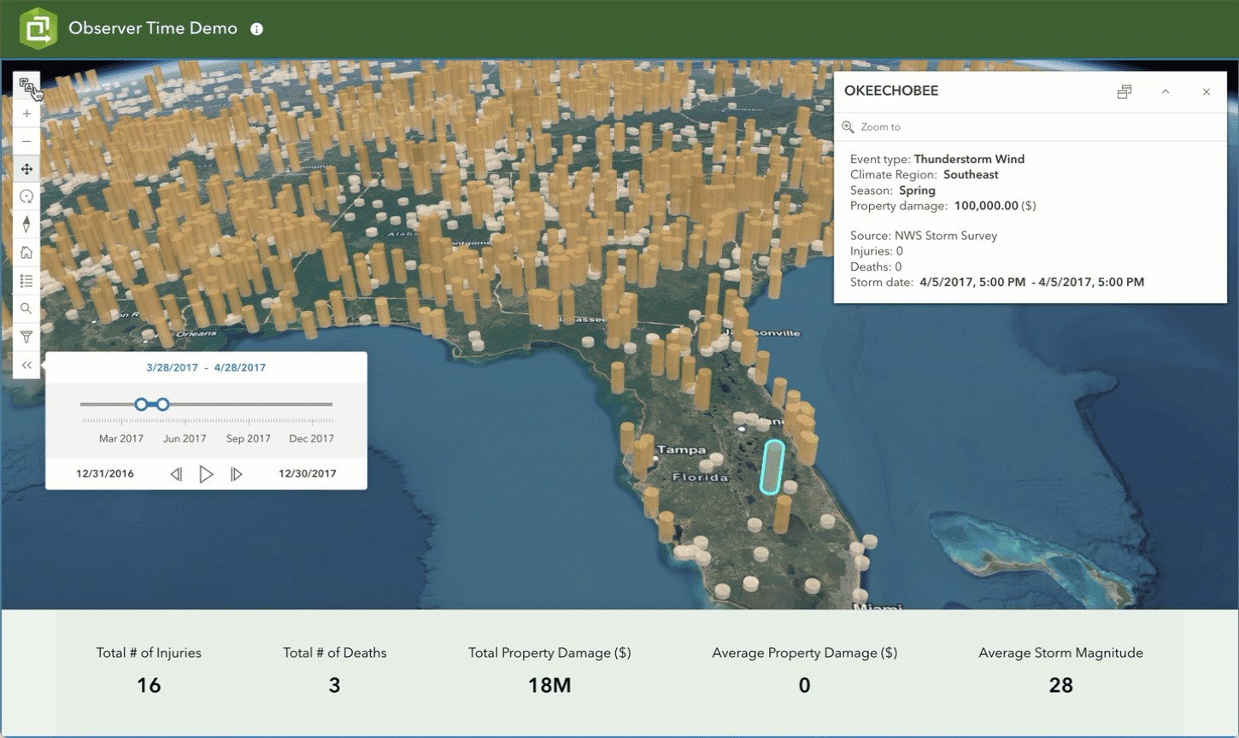Click the Dec 2017 tick label
The width and height of the screenshot is (1239, 738).
[x=311, y=438]
